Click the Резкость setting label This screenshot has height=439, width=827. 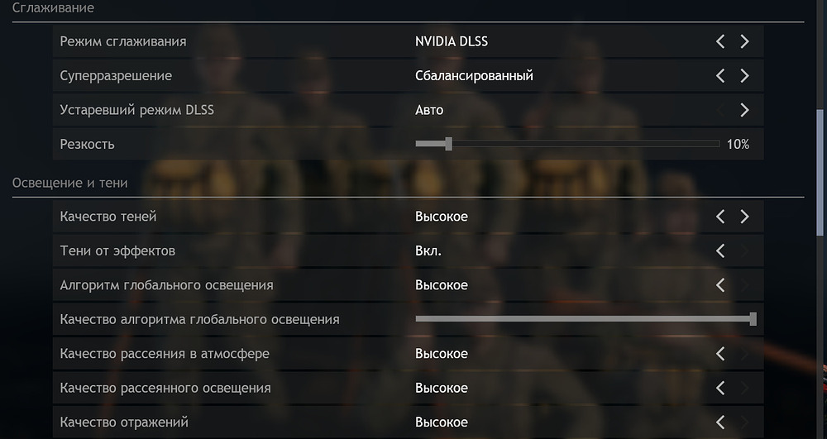click(87, 144)
